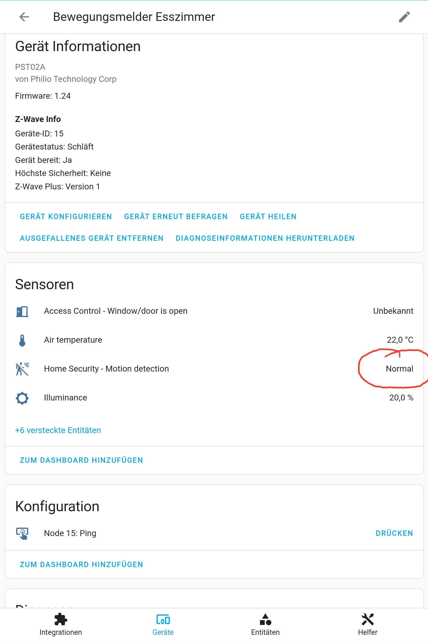Click the Illuminance sun icon

point(22,398)
